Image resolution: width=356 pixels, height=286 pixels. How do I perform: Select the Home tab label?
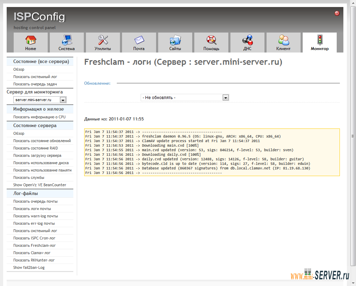(x=31, y=49)
